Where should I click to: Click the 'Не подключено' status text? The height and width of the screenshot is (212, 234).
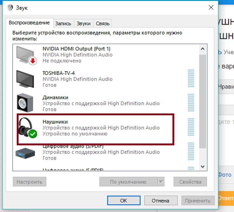point(62,61)
